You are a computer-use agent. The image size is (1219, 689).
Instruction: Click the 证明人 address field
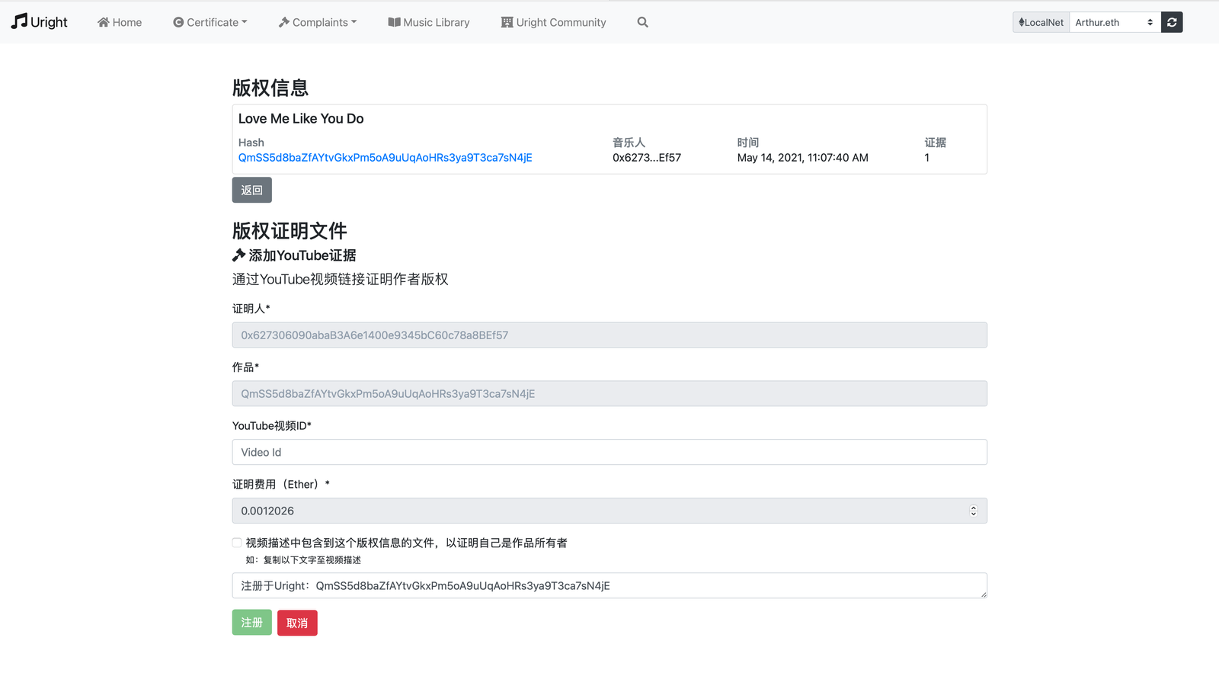pos(609,335)
